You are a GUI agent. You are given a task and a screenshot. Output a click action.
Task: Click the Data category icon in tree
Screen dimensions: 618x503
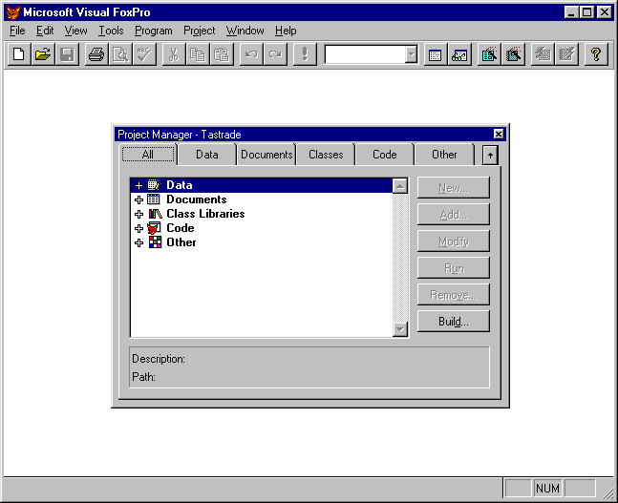[x=154, y=185]
